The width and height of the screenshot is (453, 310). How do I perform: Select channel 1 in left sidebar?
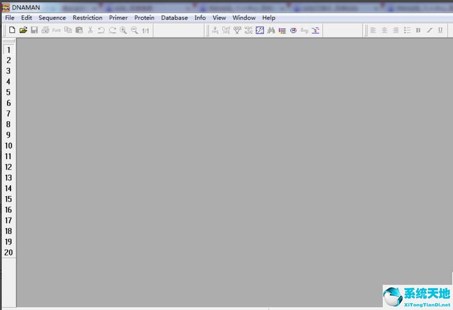coord(9,50)
